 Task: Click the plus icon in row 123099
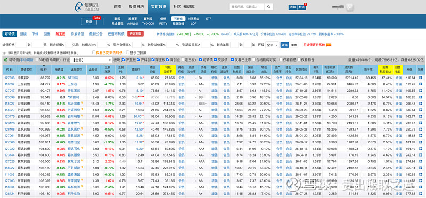coord(421,97)
